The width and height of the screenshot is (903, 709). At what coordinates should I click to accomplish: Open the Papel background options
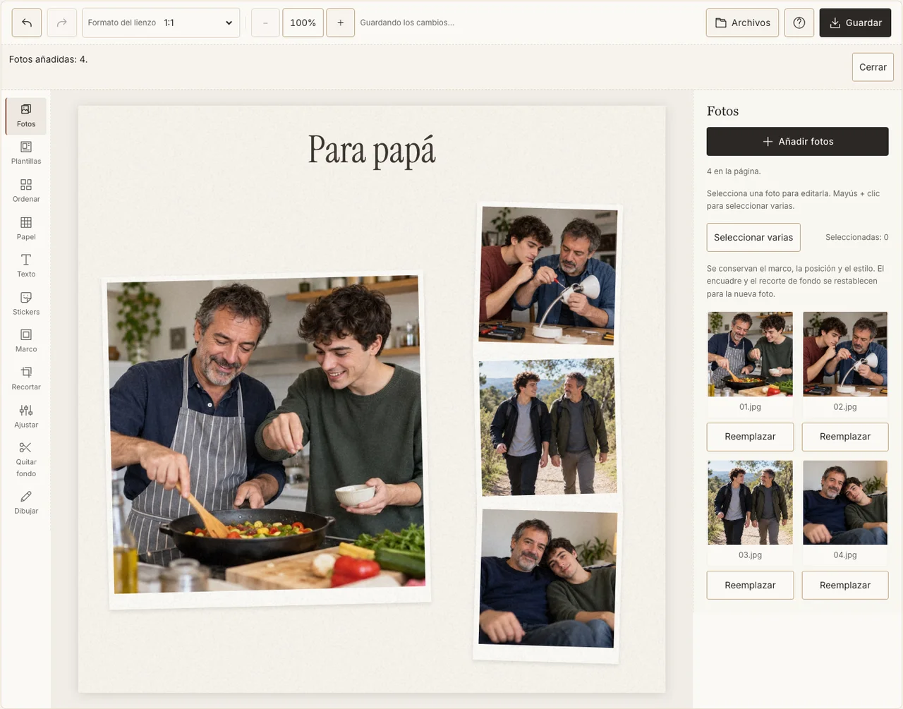point(26,229)
